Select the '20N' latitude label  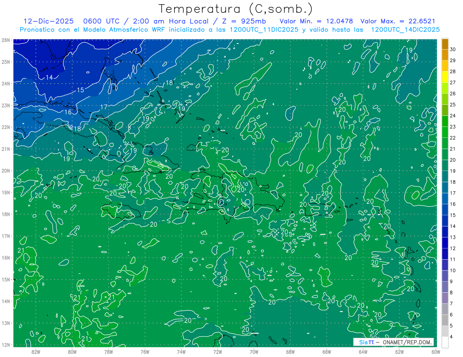click(6, 171)
